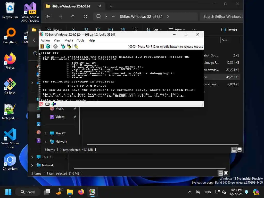This screenshot has height=198, width=264.
Task: Click Share icon in Explorer toolbar
Action: pos(123,30)
